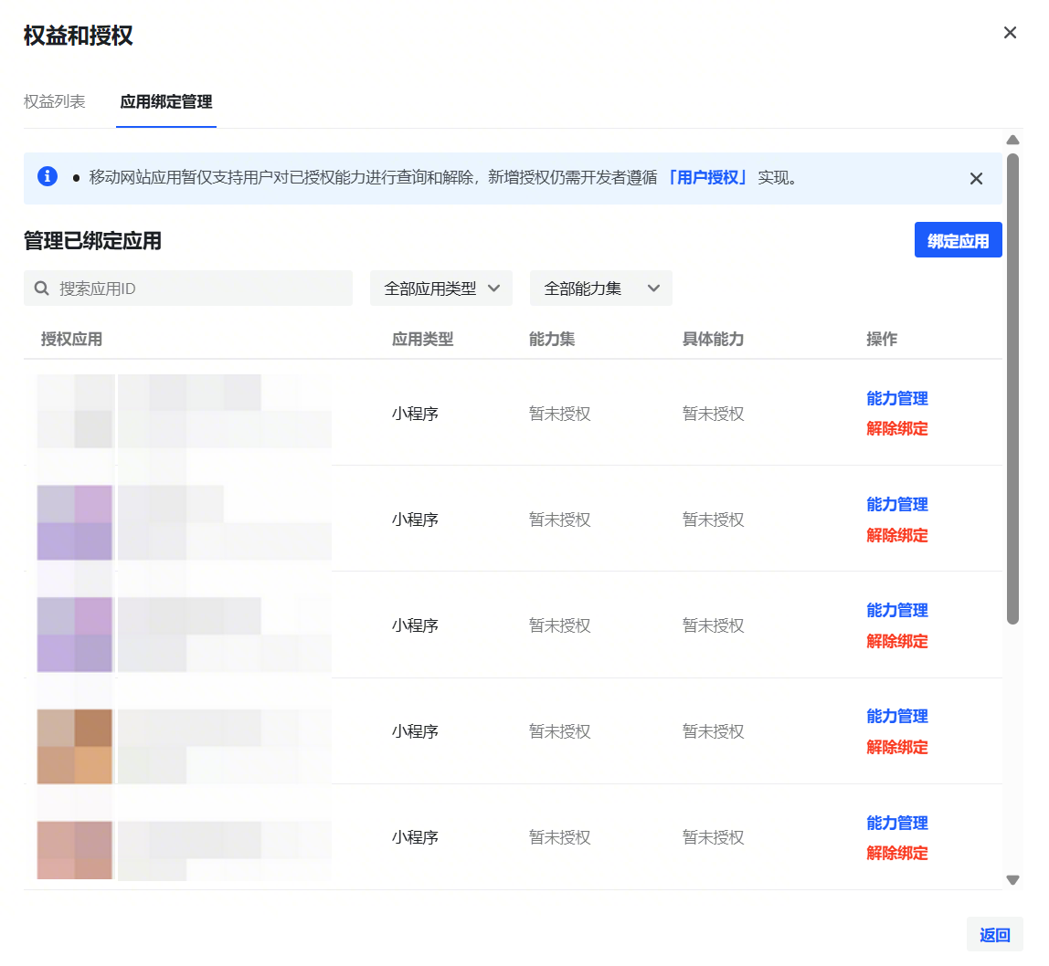Click the search magnifier icon
The height and width of the screenshot is (966, 1049).
coord(41,289)
